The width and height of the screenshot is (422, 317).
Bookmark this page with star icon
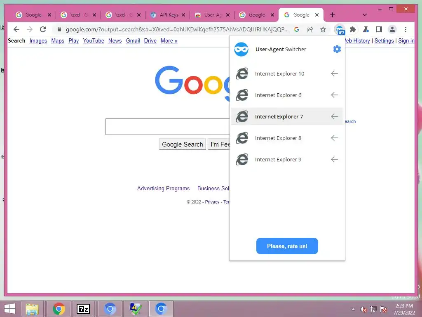pos(323,29)
